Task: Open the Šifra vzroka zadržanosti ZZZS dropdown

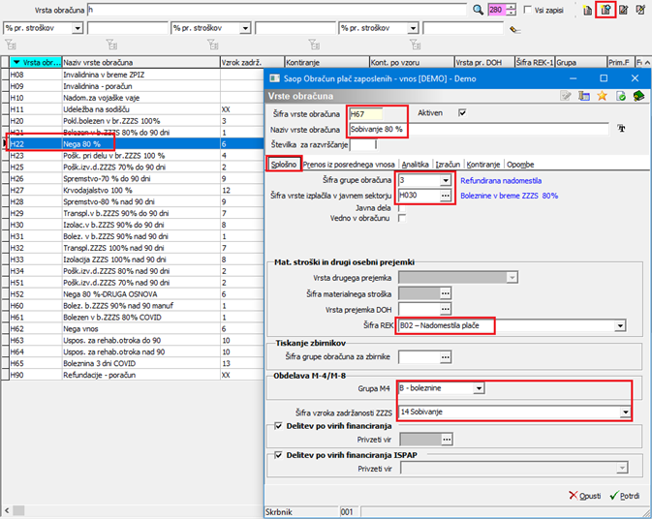Action: (x=625, y=412)
